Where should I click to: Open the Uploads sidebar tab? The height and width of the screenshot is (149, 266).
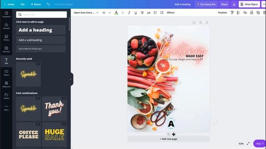point(6,26)
